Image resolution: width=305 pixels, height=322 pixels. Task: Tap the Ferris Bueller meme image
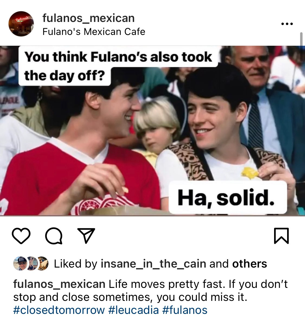152,131
